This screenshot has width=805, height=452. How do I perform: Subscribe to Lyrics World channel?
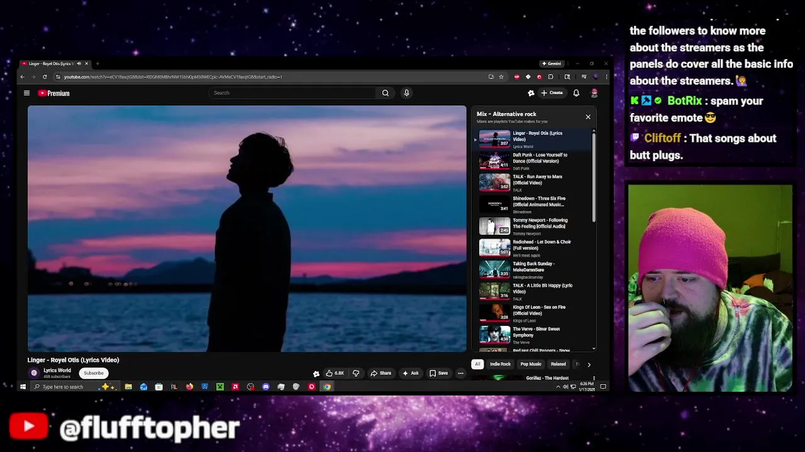[94, 373]
